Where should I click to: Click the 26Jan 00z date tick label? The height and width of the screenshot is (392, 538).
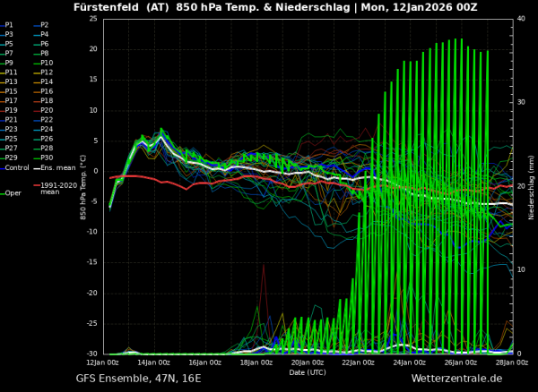pyautogui.click(x=461, y=362)
